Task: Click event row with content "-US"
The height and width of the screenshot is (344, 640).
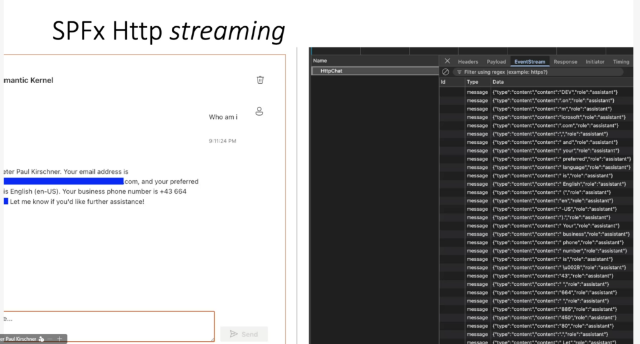Action: [x=536, y=209]
